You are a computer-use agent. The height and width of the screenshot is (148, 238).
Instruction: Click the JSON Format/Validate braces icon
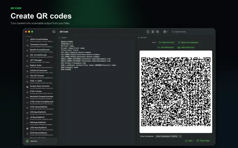coord(27,40)
